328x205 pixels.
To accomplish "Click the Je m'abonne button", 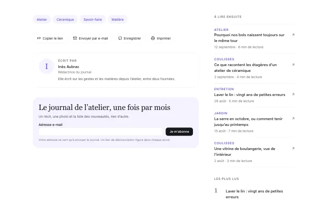I will pyautogui.click(x=179, y=132).
